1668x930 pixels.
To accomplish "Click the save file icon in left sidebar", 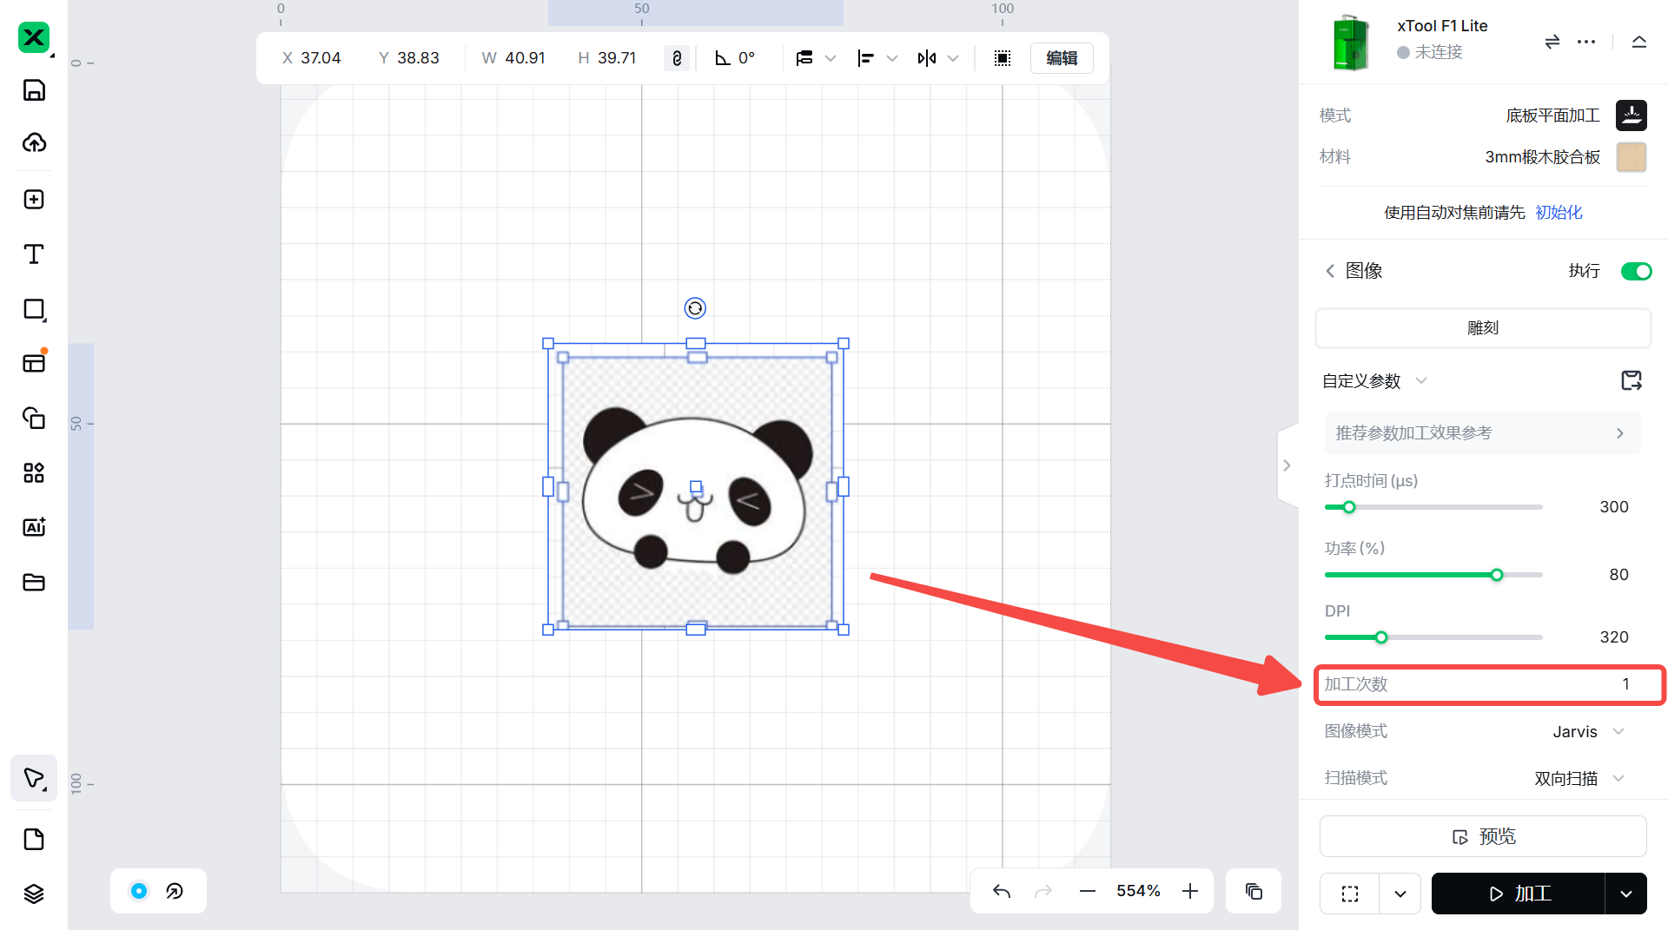I will pyautogui.click(x=34, y=90).
